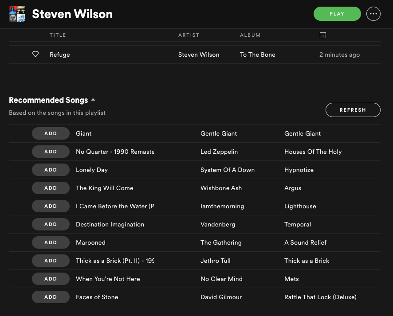Select the '2 minutes ago' date cell
The width and height of the screenshot is (393, 316).
point(339,55)
